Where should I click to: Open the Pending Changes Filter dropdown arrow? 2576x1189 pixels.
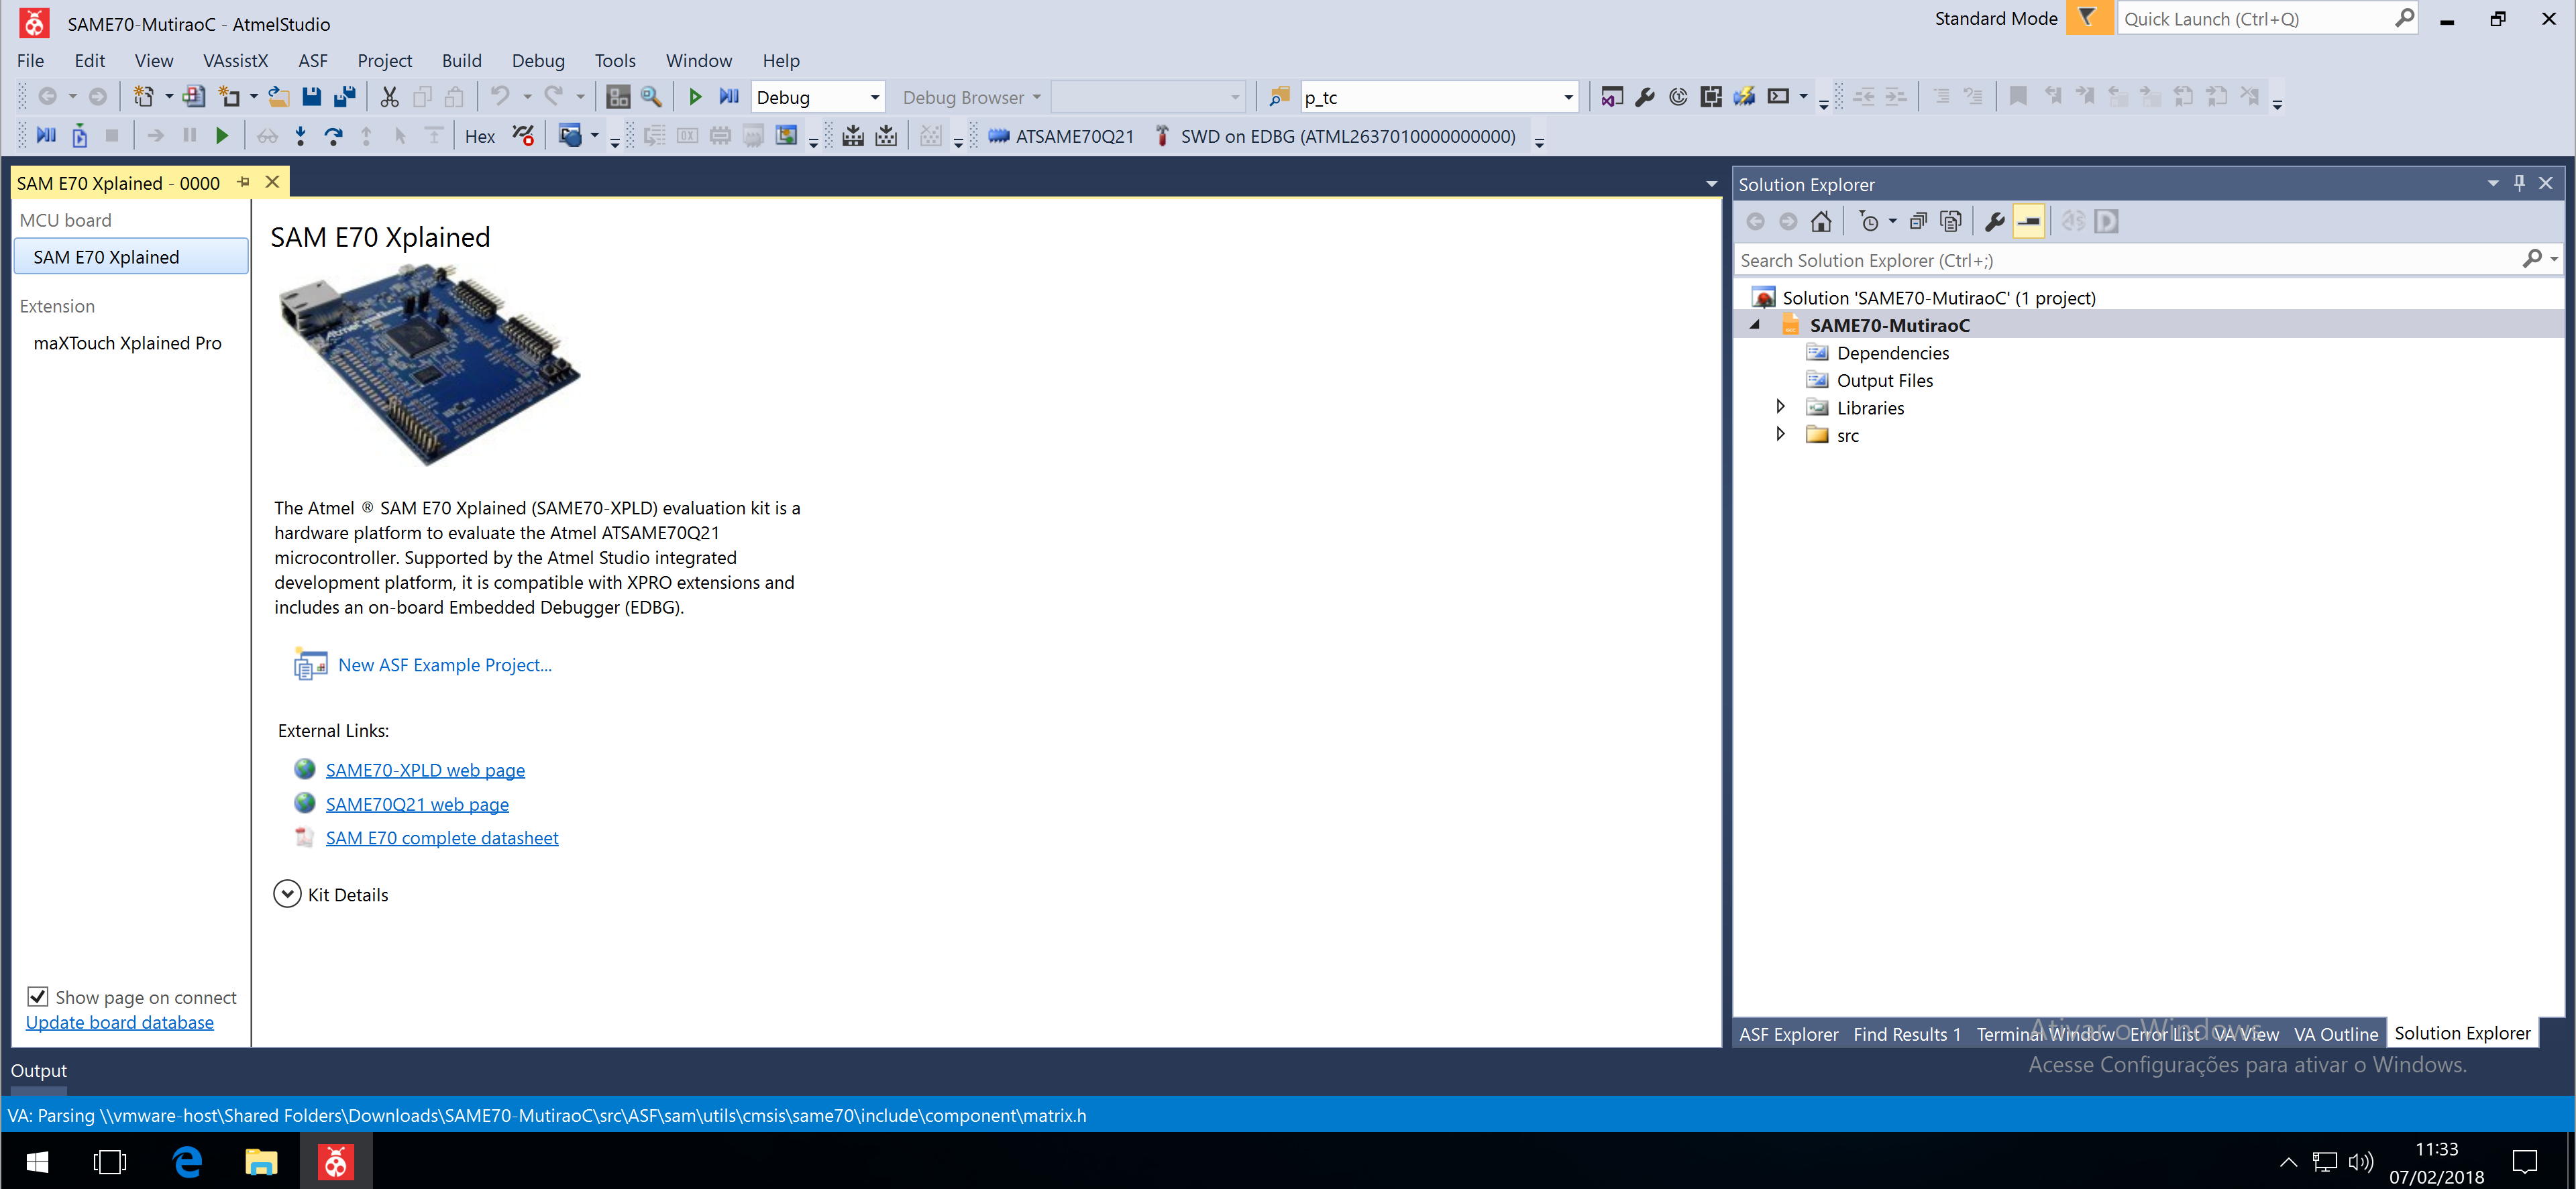coord(1892,222)
